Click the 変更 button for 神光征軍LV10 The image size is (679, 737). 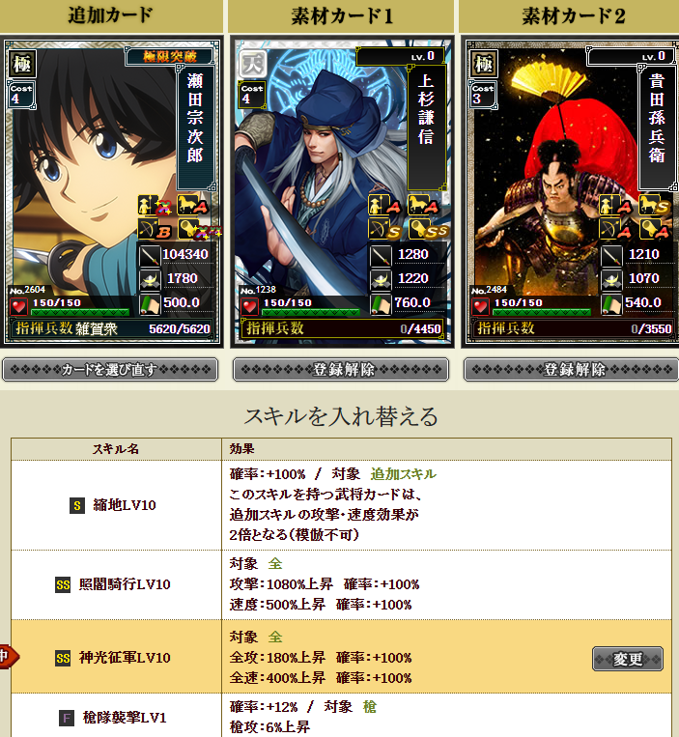tap(627, 659)
